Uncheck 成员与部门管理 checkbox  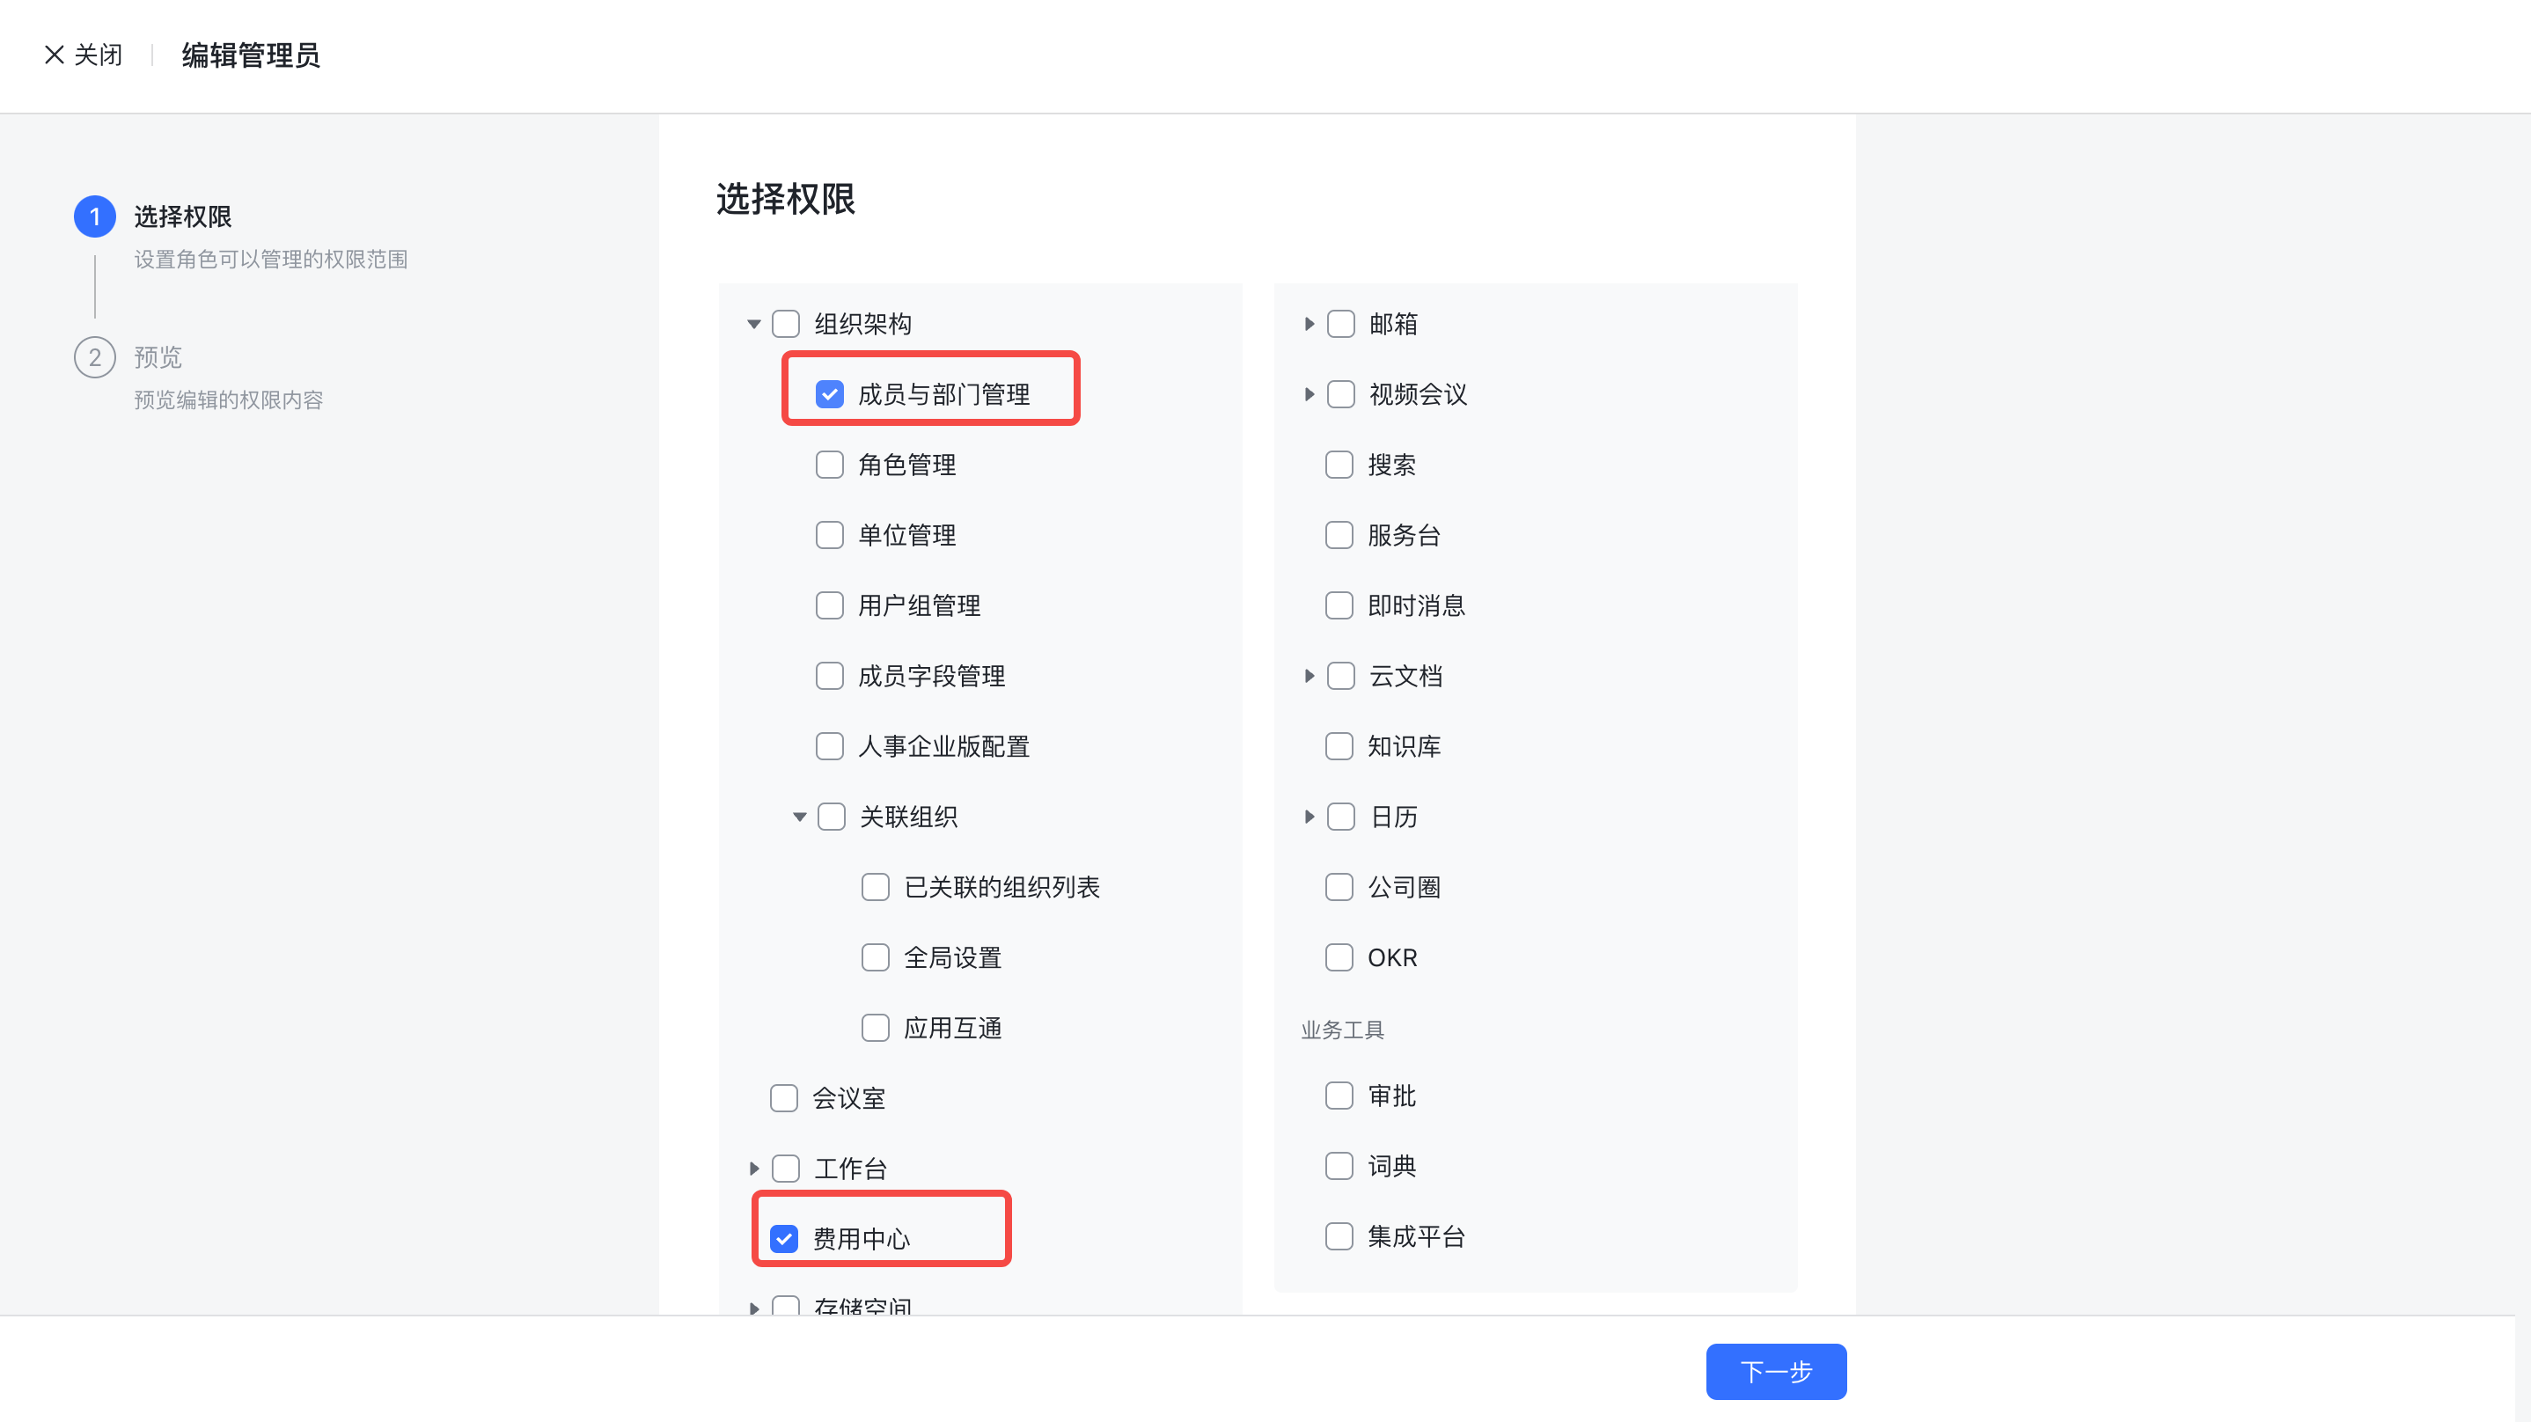click(x=829, y=394)
